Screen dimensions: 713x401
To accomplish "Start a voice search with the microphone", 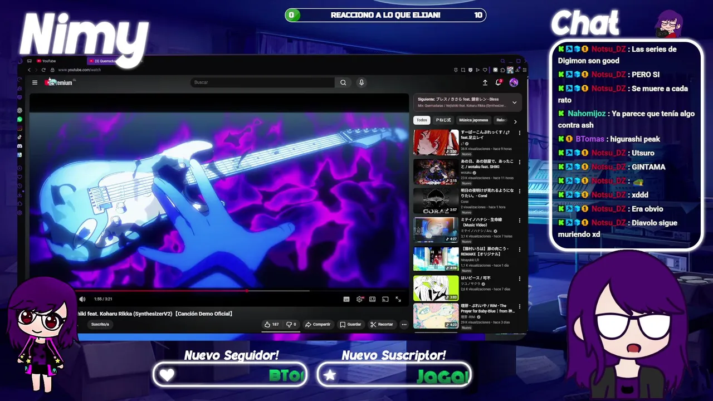I will (x=362, y=82).
